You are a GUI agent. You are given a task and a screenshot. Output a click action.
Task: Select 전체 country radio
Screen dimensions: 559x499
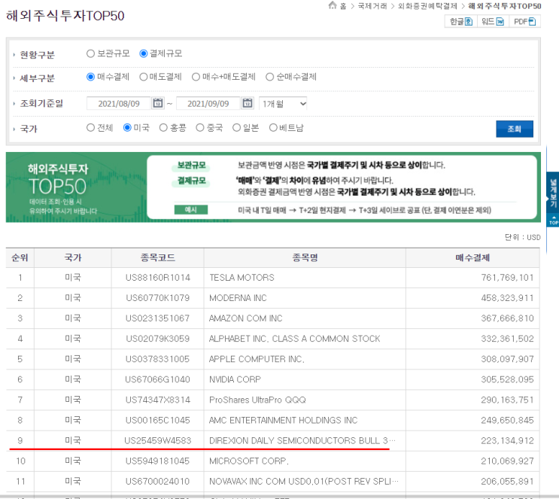pos(90,128)
